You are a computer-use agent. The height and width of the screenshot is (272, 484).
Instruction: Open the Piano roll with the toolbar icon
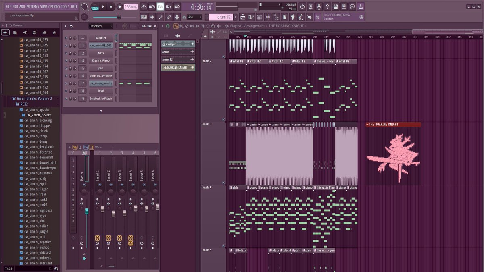(251, 17)
